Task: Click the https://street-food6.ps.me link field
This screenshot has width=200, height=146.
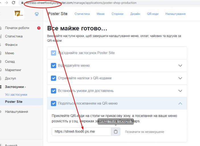Action: click(81, 131)
